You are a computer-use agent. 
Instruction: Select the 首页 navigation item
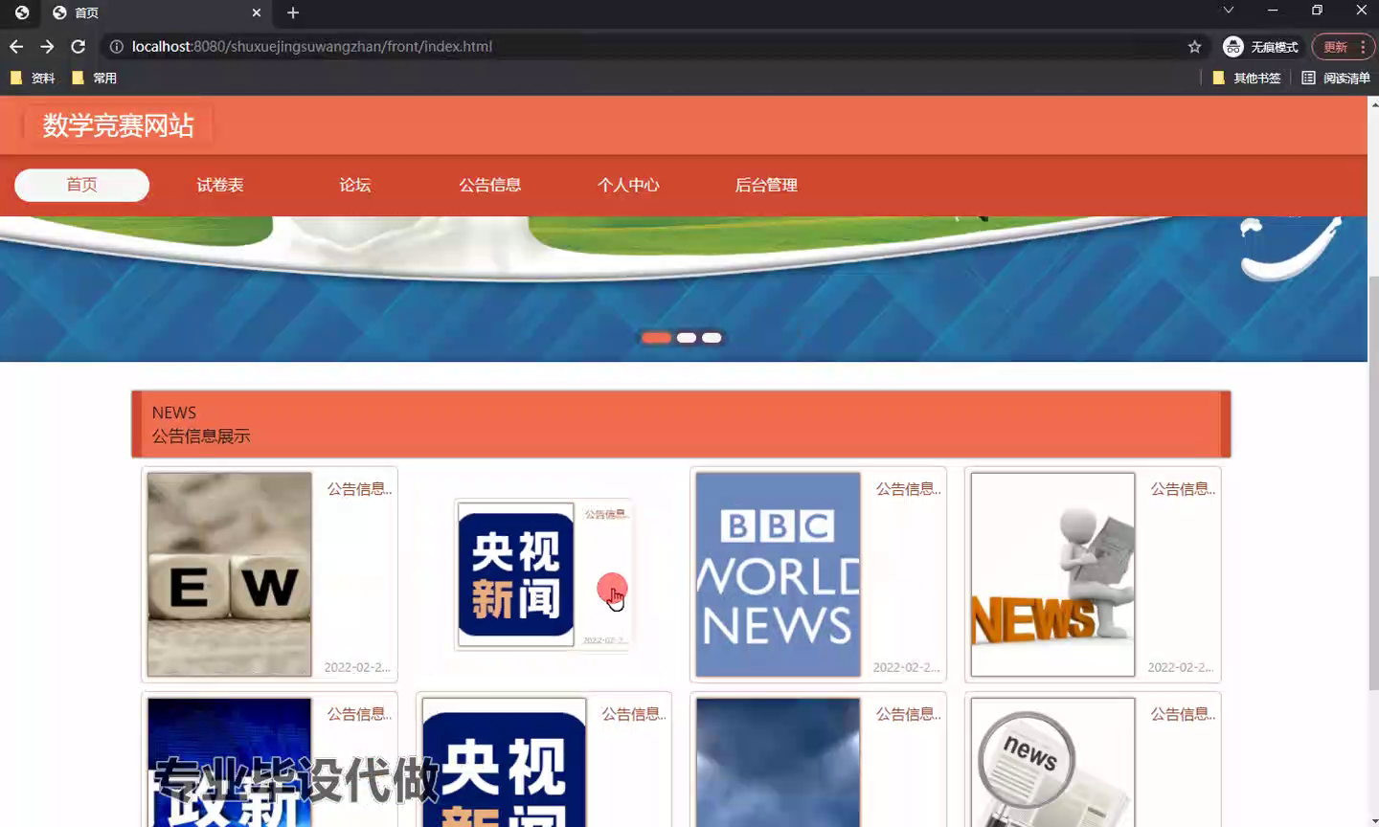tap(82, 185)
